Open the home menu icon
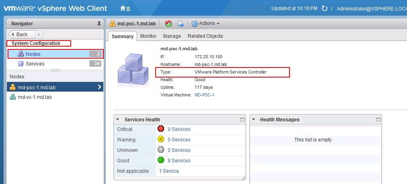The image size is (407, 184). pyautogui.click(x=125, y=8)
